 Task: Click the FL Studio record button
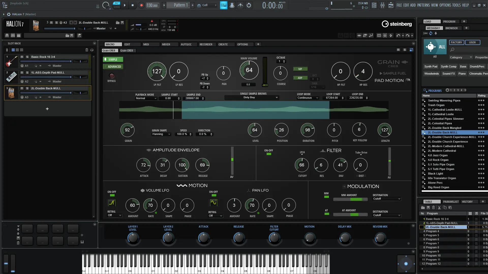pyautogui.click(x=141, y=5)
